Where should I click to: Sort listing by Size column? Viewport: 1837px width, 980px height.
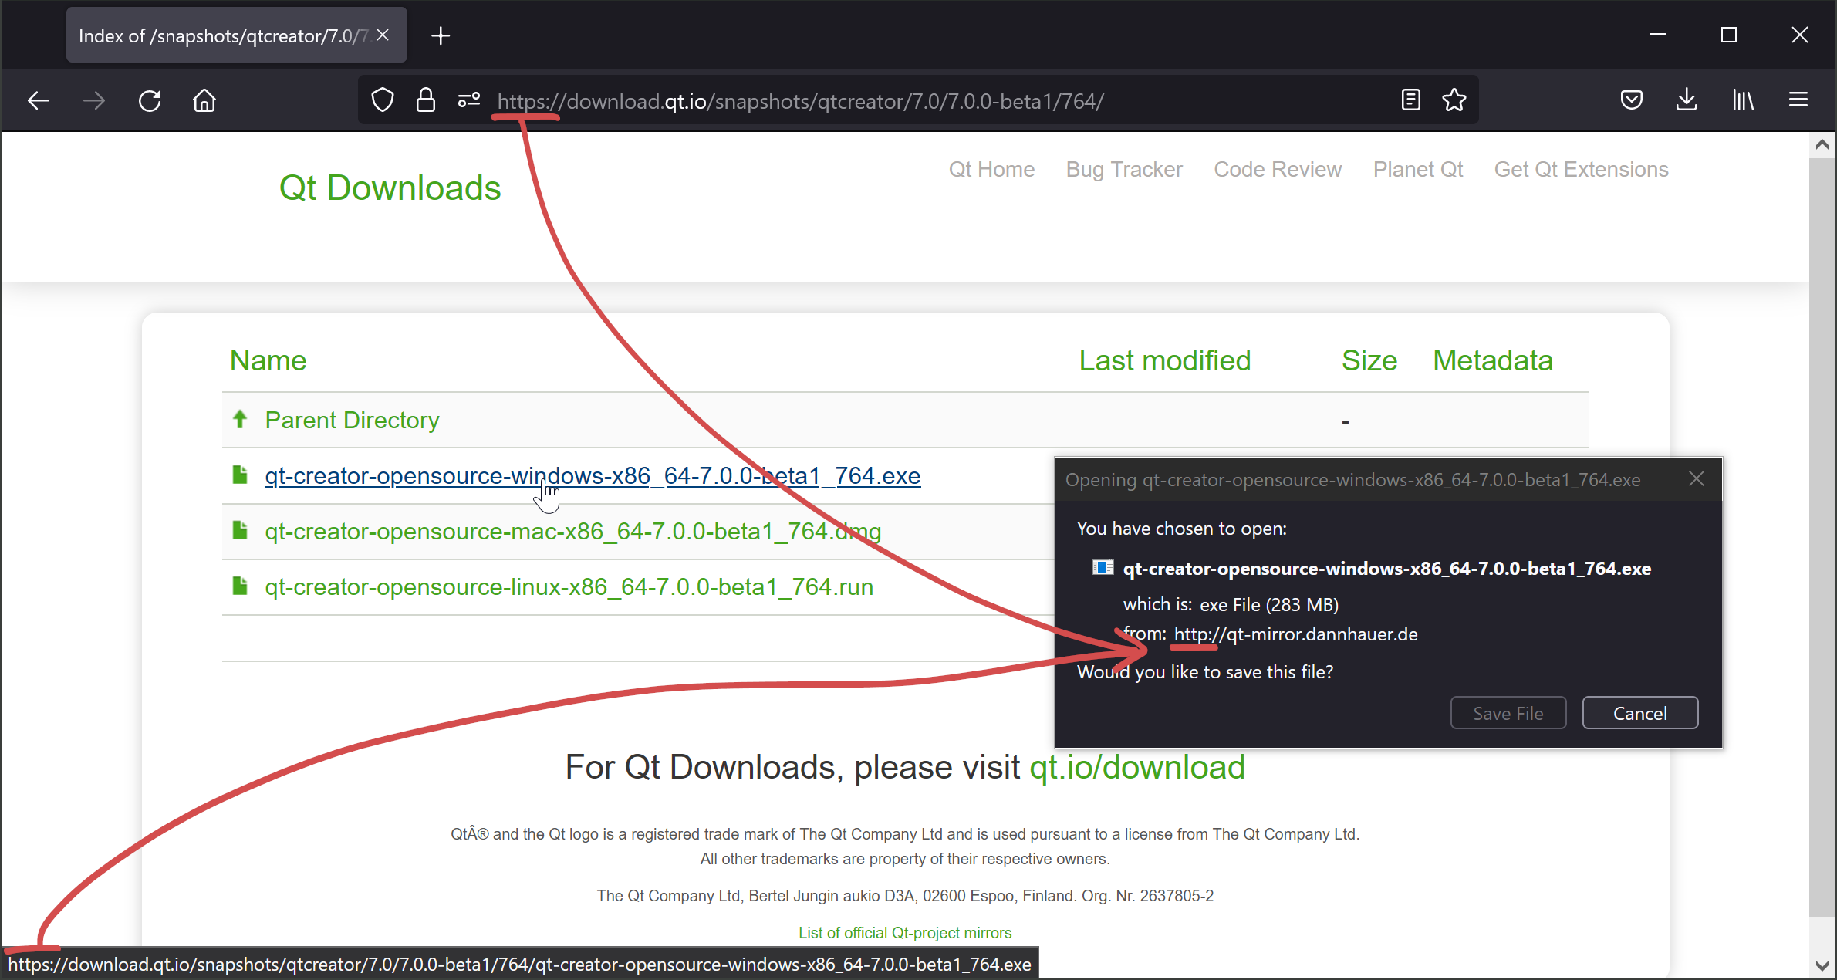click(1369, 360)
